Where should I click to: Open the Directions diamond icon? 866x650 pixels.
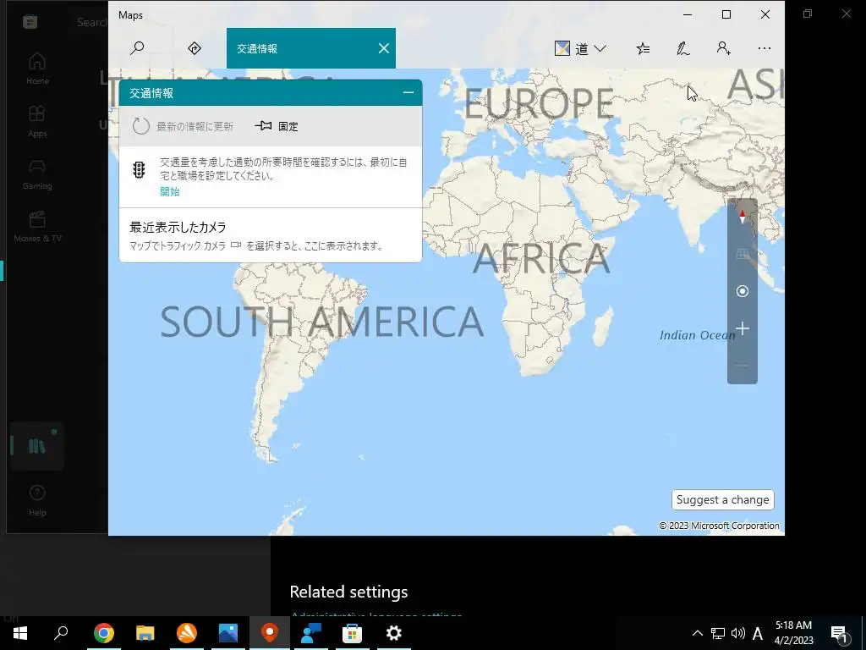[195, 48]
